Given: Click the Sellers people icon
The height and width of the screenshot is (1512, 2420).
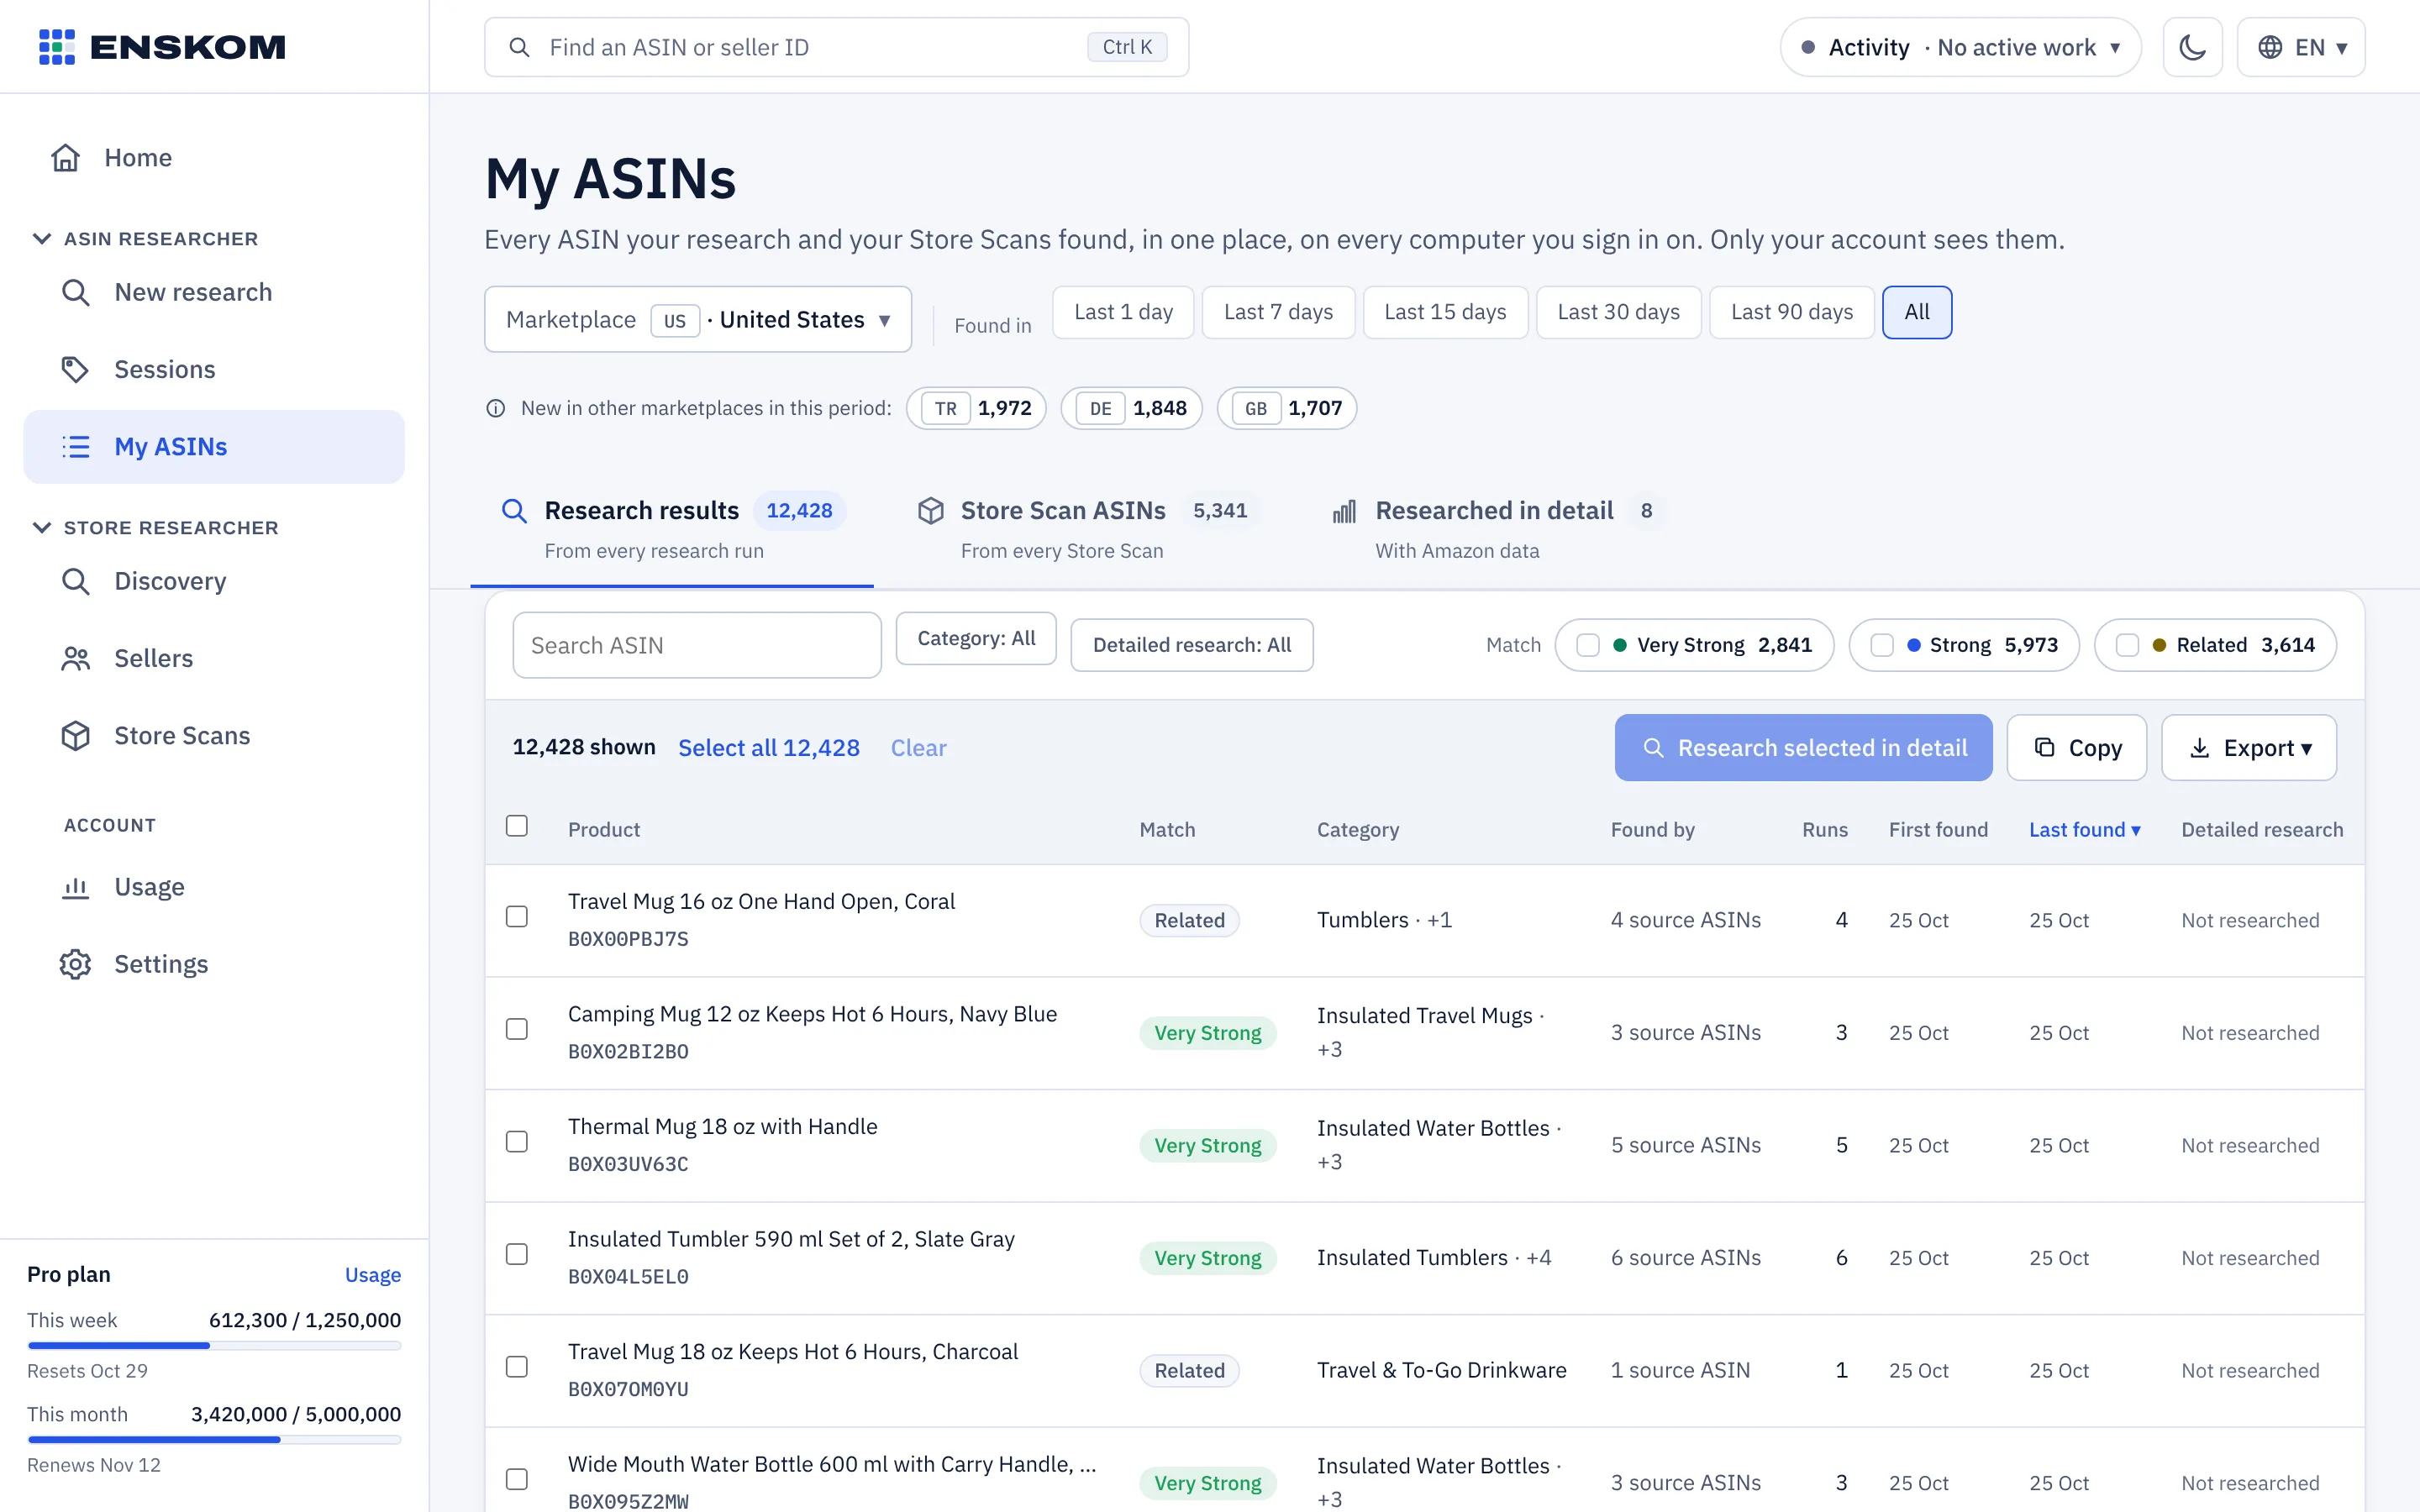Looking at the screenshot, I should point(76,658).
